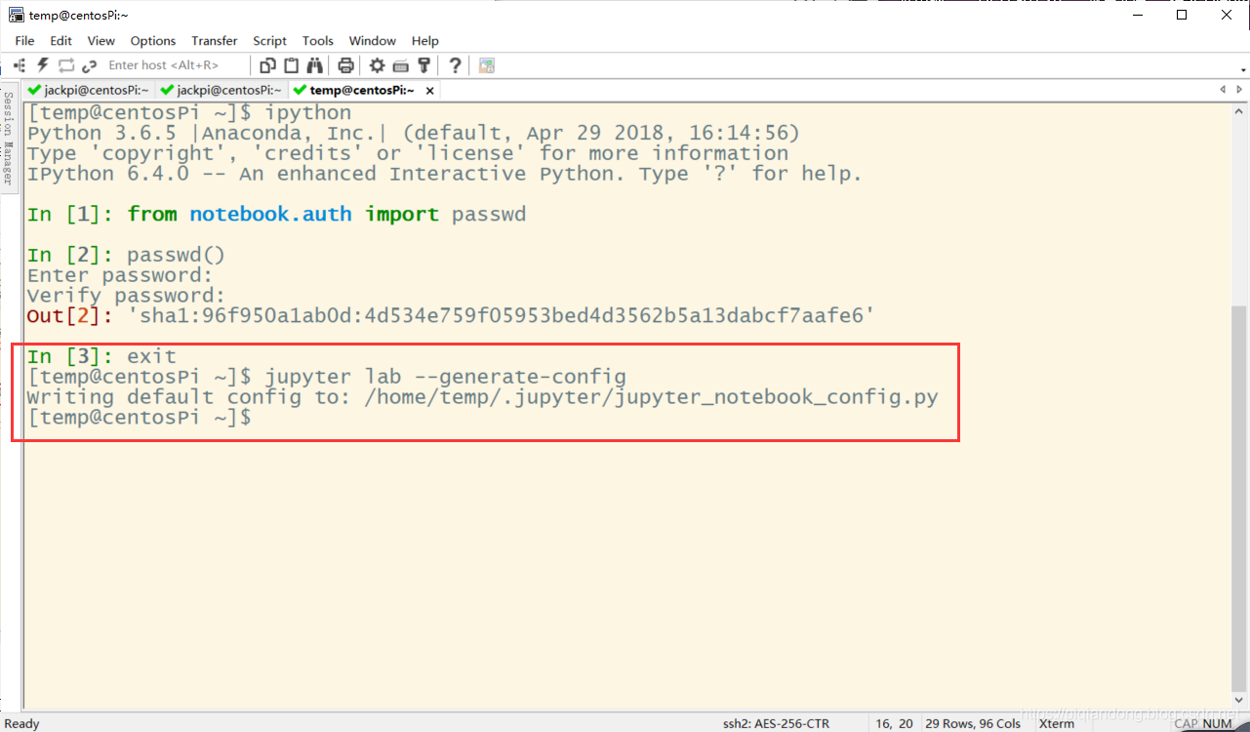The image size is (1250, 732).
Task: Click the Quick Connect lightning icon
Action: [x=43, y=65]
